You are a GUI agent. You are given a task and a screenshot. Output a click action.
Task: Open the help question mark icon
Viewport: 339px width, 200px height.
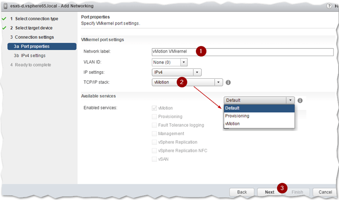pos(329,6)
